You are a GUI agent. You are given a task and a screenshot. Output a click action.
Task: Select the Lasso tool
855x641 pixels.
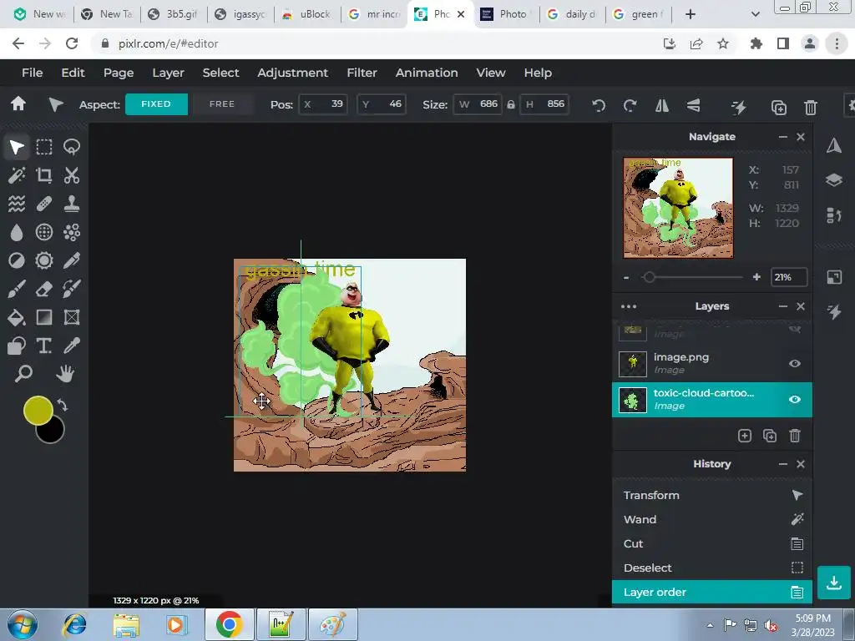point(72,147)
